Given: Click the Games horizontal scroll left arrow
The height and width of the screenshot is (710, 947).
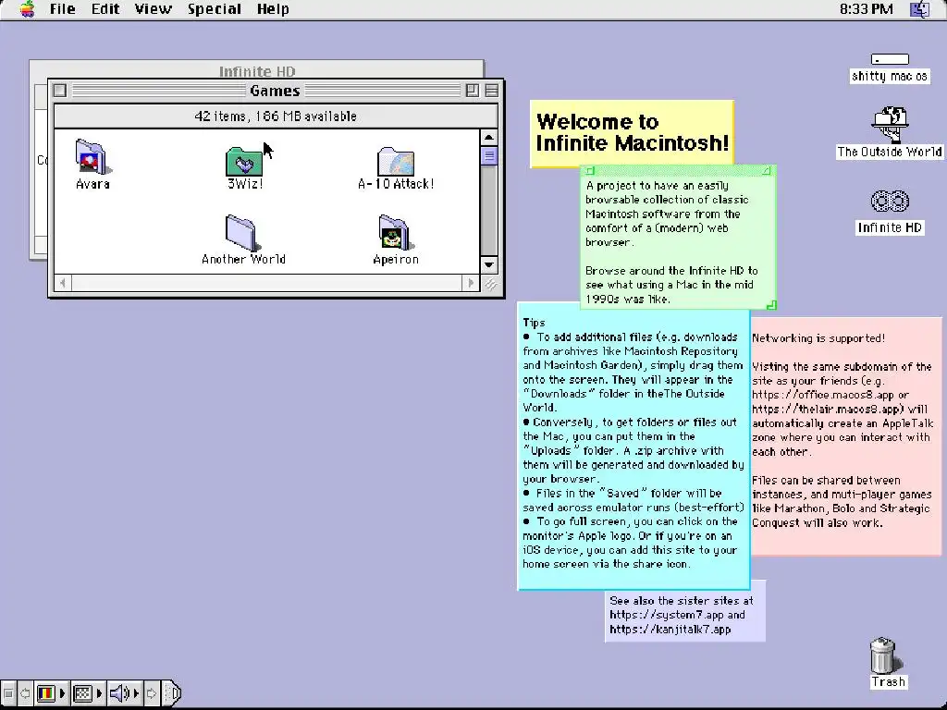Looking at the screenshot, I should 63,283.
